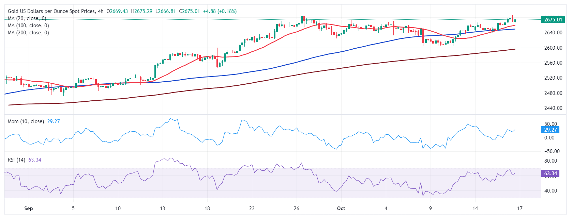This screenshot has width=572, height=217.
Task: Click the 2480.00 price axis label
Action: [x=553, y=93]
